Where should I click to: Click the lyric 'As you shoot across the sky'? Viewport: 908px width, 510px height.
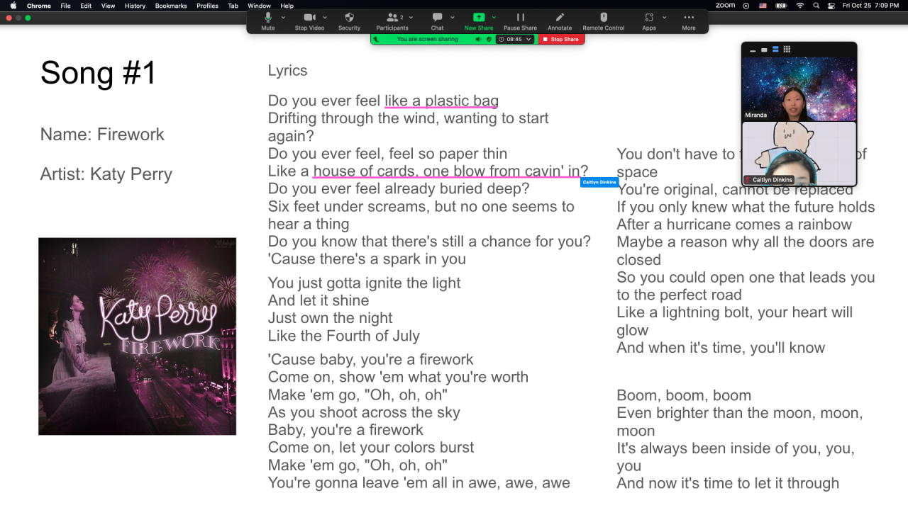pyautogui.click(x=364, y=412)
